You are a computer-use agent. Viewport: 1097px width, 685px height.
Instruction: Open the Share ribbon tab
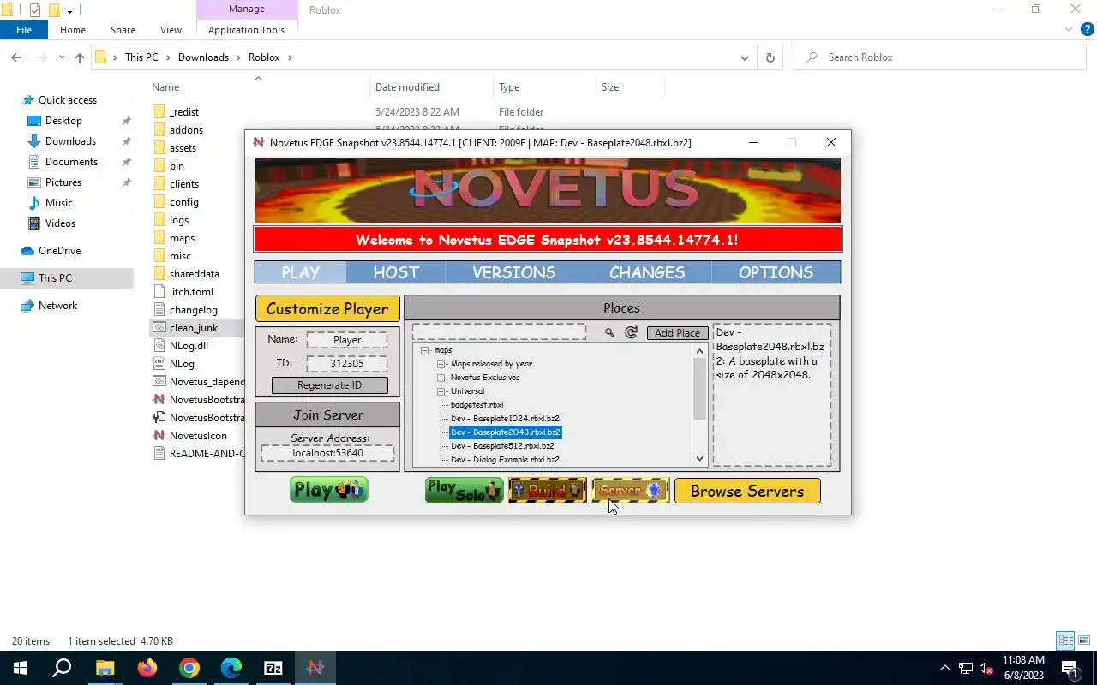pos(123,30)
